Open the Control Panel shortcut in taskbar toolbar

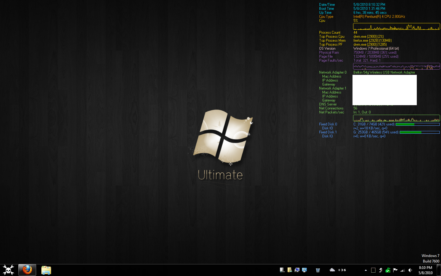(304, 270)
